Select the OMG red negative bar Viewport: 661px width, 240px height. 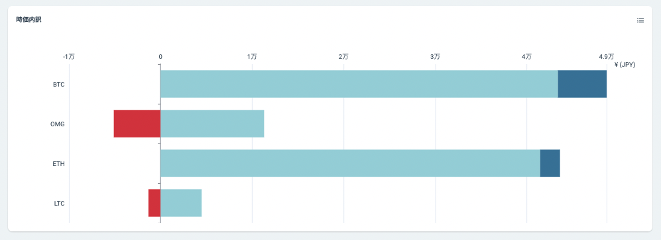tap(137, 124)
